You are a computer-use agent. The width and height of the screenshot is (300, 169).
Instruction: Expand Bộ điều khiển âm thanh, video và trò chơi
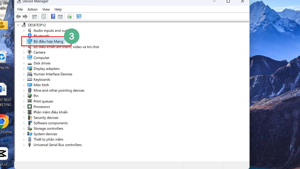pyautogui.click(x=24, y=47)
